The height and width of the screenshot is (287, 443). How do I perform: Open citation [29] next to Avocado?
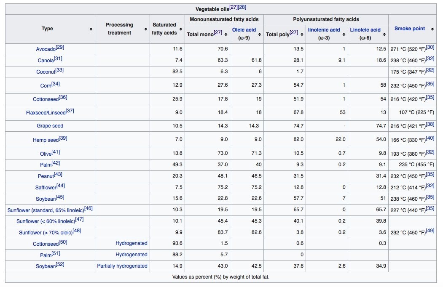click(x=60, y=48)
